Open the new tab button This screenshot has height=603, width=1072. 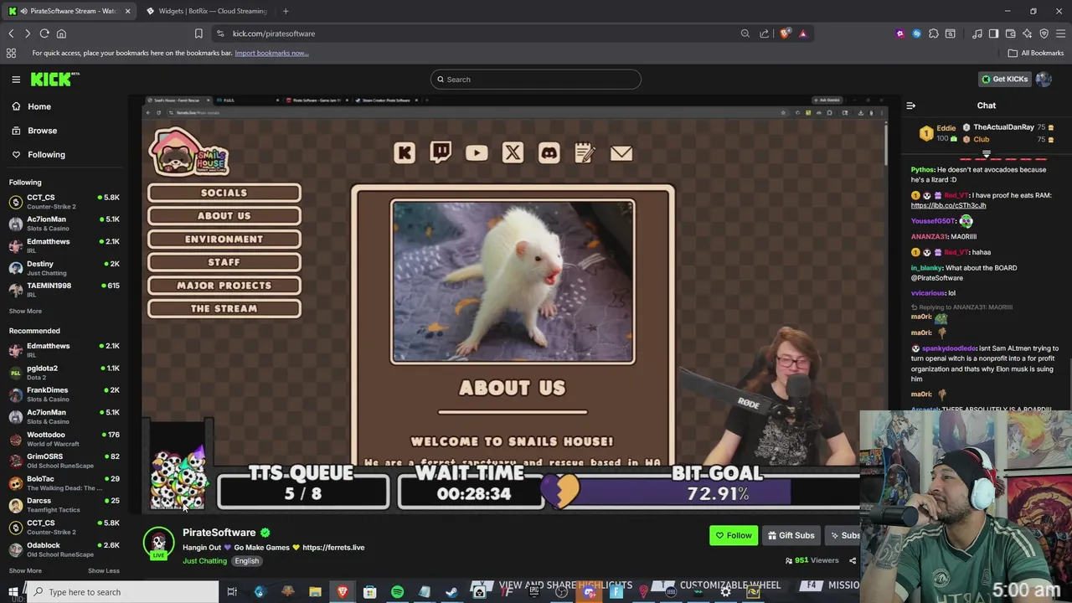(286, 11)
